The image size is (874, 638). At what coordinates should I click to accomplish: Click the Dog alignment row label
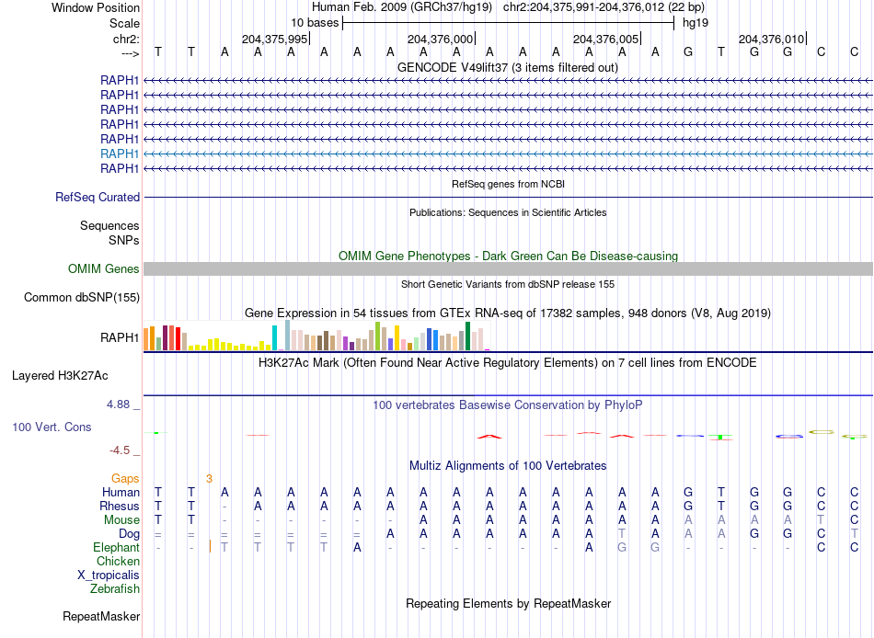129,534
